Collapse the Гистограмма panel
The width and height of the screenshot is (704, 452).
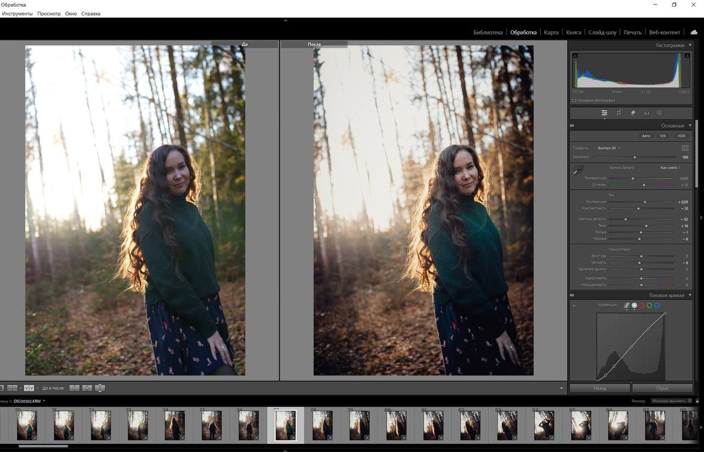pos(690,45)
